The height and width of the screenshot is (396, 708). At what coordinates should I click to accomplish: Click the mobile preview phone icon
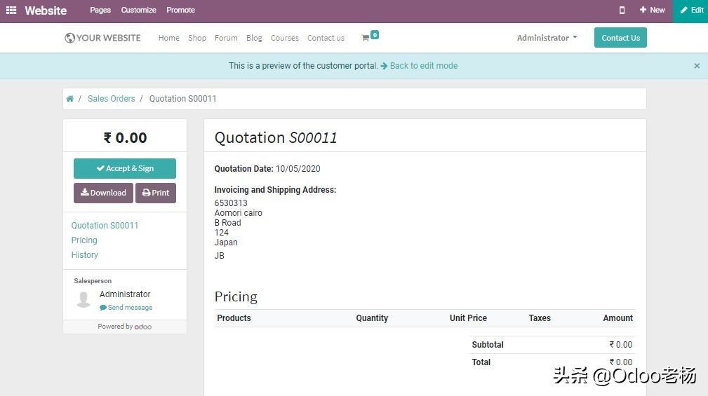(622, 11)
